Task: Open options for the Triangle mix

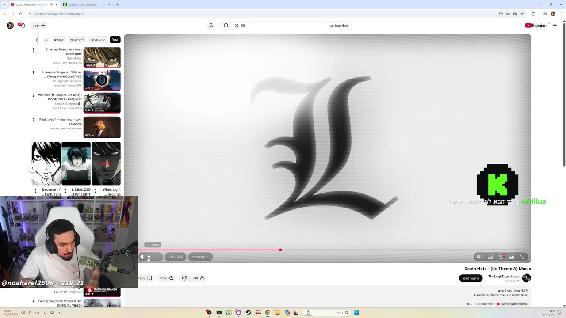Action: point(33,120)
